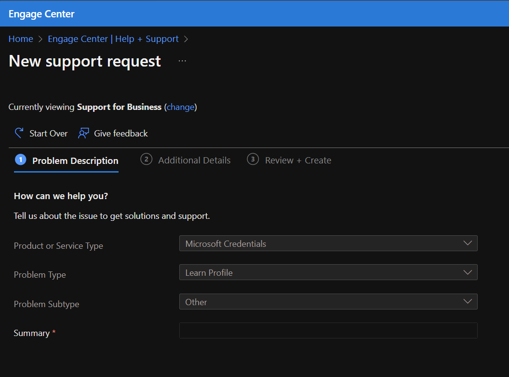Viewport: 509px width, 377px height.
Task: Click the step 1 circle icon
Action: (x=20, y=160)
